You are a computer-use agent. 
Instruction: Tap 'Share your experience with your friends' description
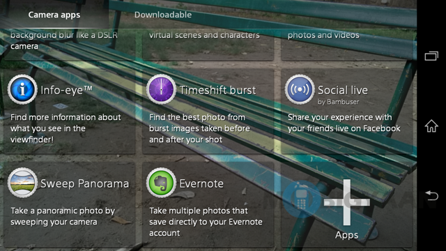[344, 123]
